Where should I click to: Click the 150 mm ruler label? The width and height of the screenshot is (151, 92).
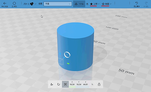click(121, 17)
